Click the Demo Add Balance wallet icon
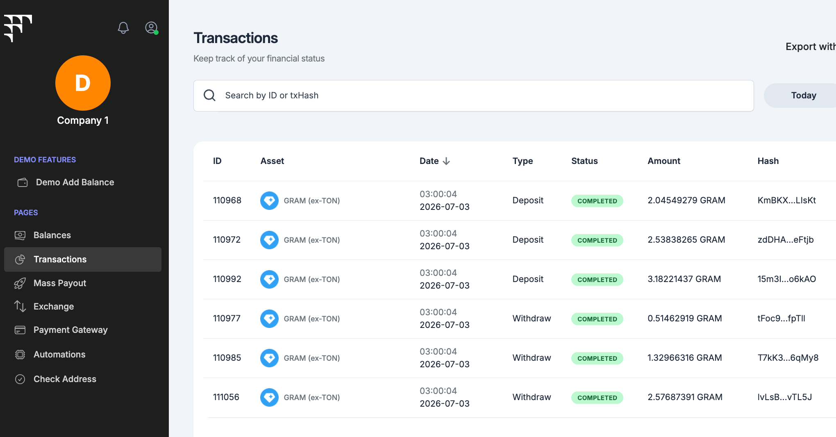836x437 pixels. [x=23, y=182]
